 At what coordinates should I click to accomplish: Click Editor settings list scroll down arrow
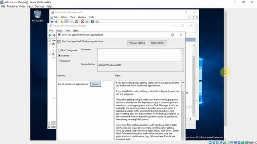(194, 116)
